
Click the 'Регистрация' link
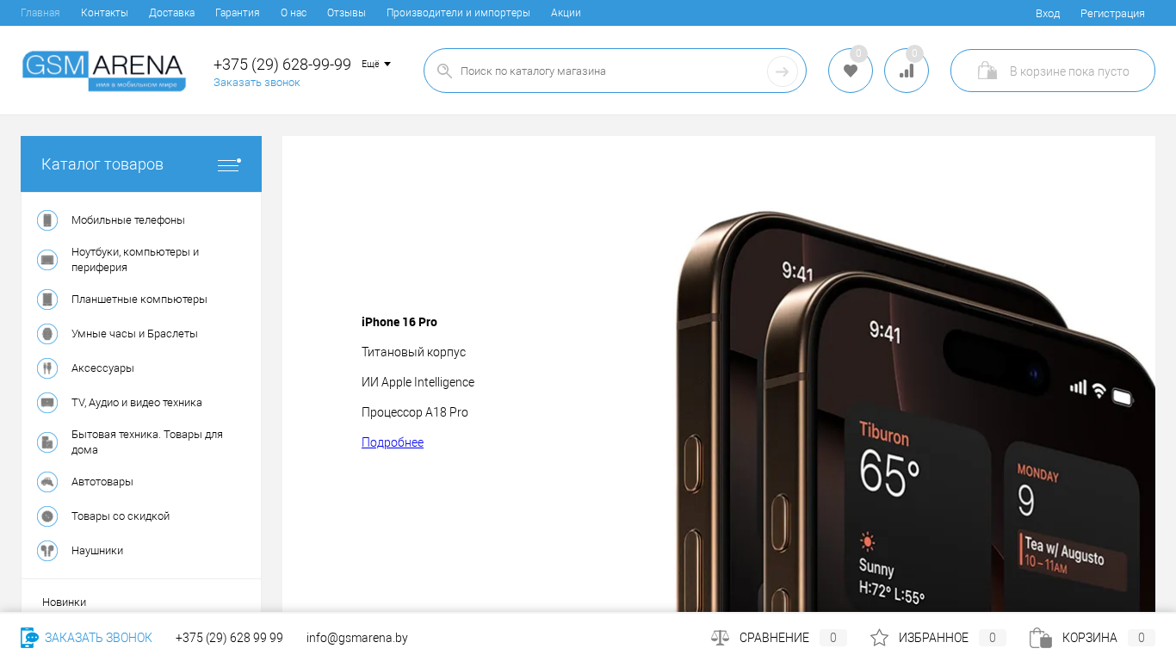[x=1112, y=14]
